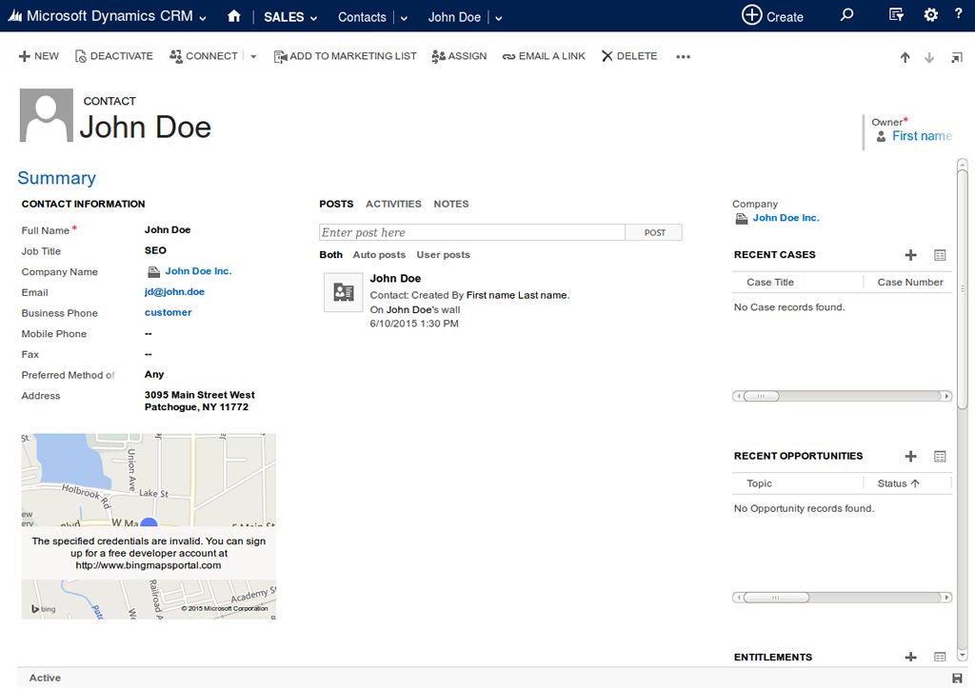The width and height of the screenshot is (975, 689).
Task: Pop out the form into new window
Action: point(957,58)
